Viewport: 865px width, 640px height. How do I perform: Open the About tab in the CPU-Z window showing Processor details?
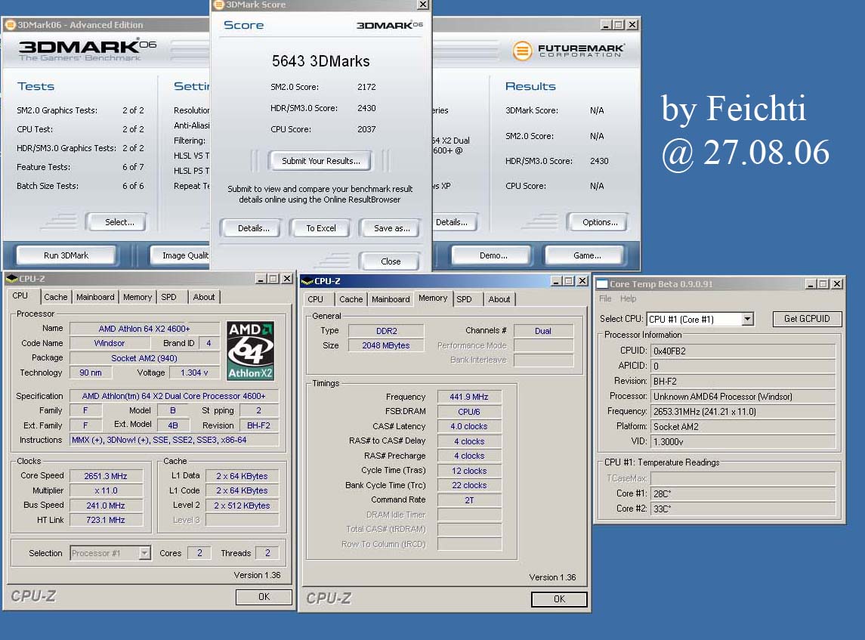coord(203,297)
